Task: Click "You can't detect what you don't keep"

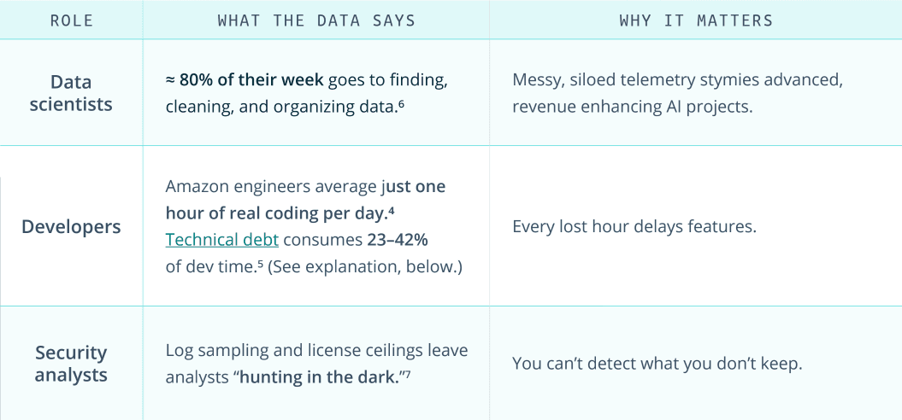Action: [x=657, y=364]
